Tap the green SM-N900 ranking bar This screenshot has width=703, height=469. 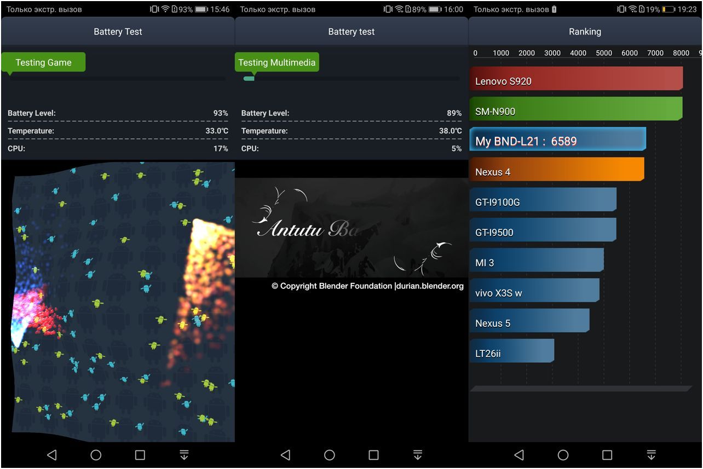click(x=576, y=110)
